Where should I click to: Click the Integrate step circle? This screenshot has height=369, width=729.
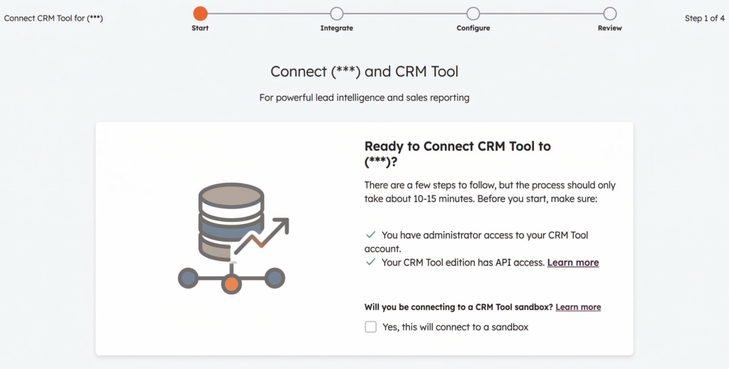(337, 14)
